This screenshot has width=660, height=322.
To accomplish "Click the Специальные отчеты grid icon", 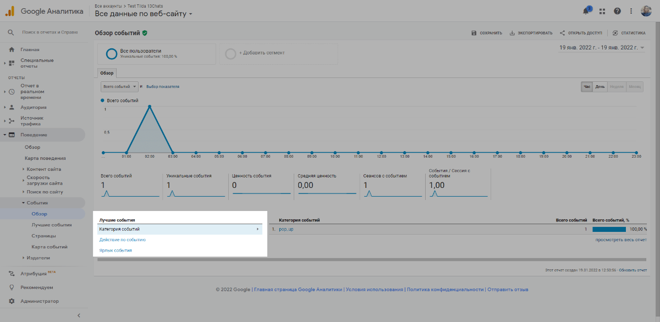I will [12, 63].
